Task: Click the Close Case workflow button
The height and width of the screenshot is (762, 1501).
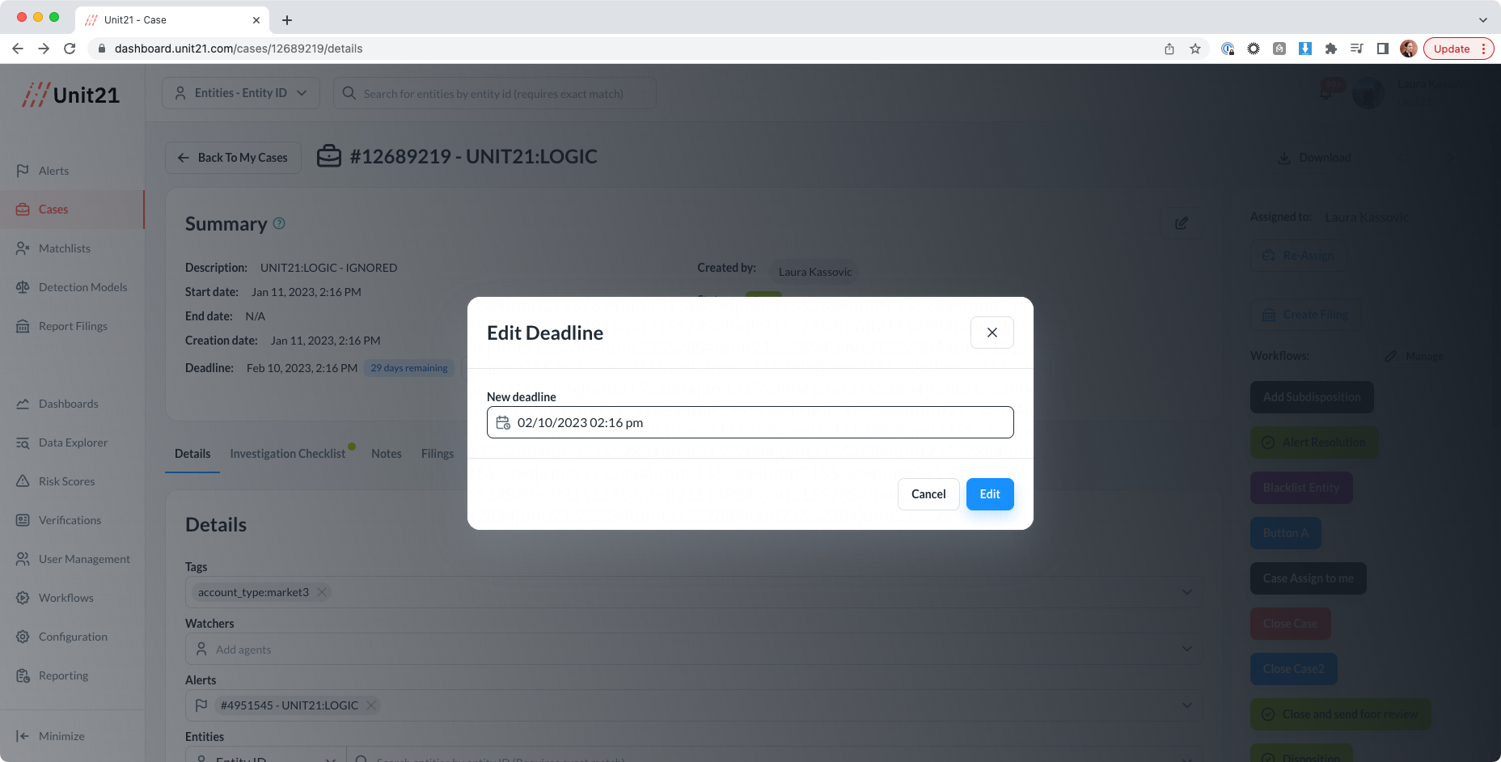Action: coord(1291,624)
